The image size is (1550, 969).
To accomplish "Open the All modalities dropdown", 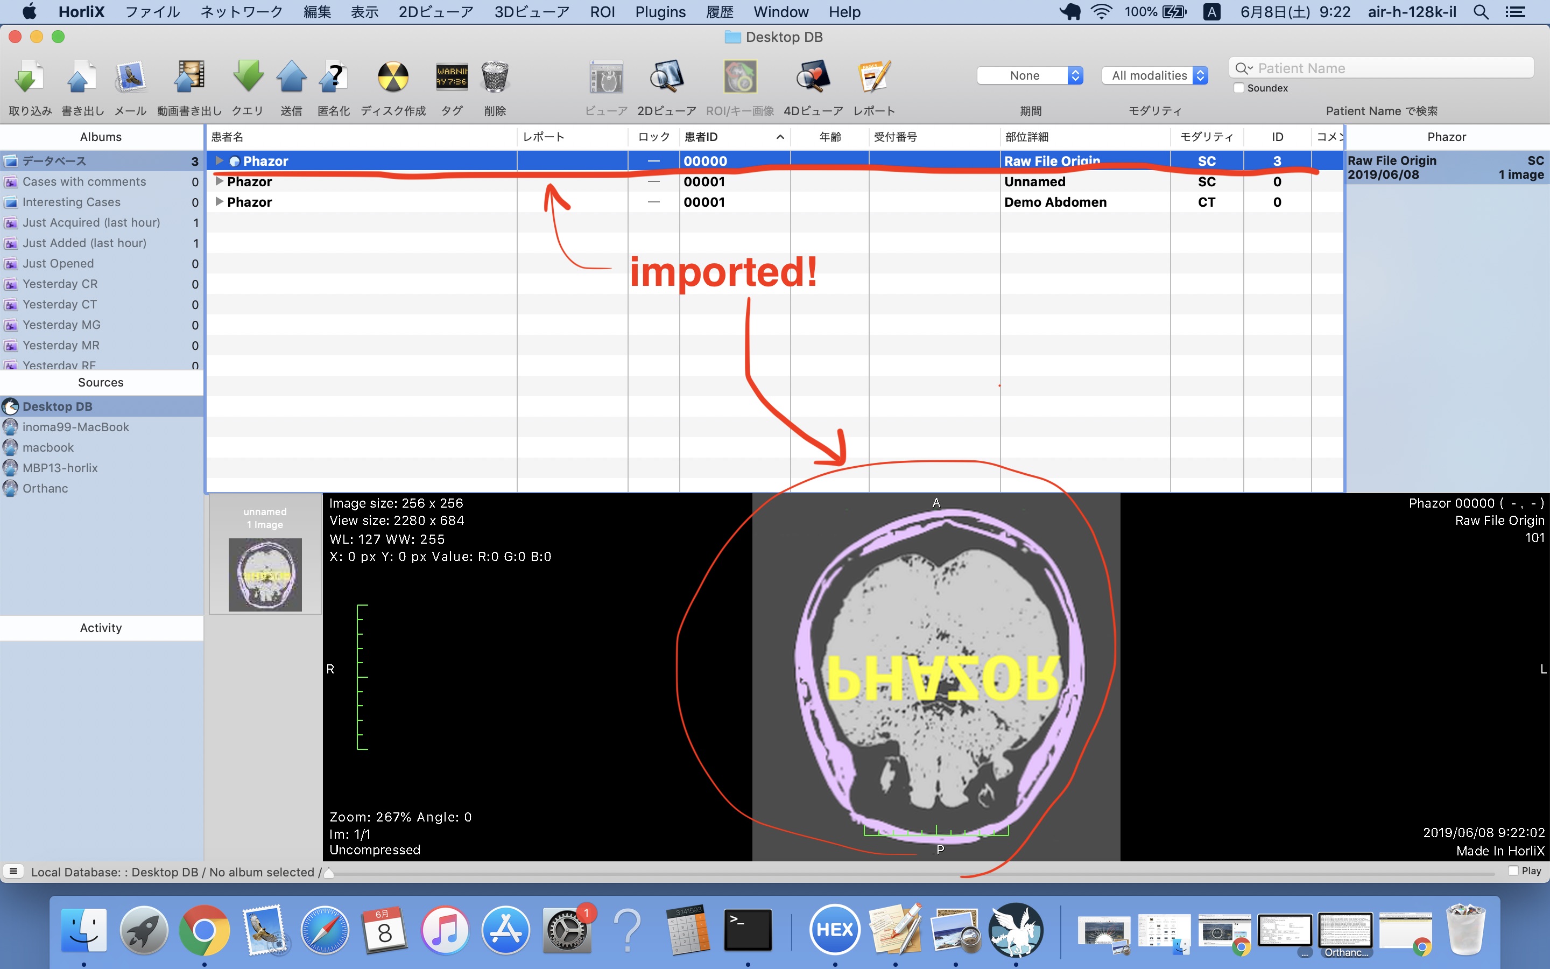I will tap(1155, 75).
